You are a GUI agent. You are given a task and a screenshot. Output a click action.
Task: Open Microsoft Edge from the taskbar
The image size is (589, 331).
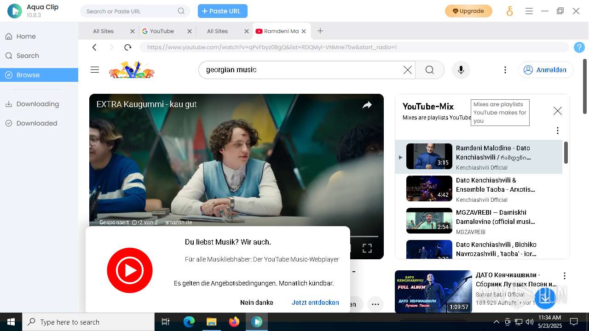pyautogui.click(x=189, y=322)
